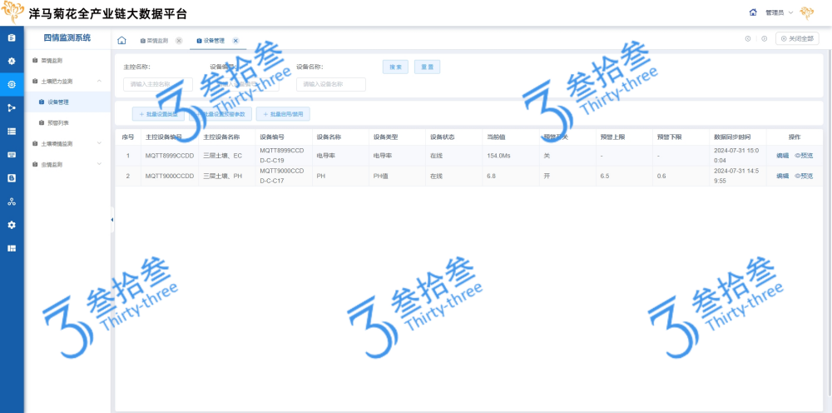
Task: Click the square B icon in the blue rail
Action: click(x=12, y=178)
